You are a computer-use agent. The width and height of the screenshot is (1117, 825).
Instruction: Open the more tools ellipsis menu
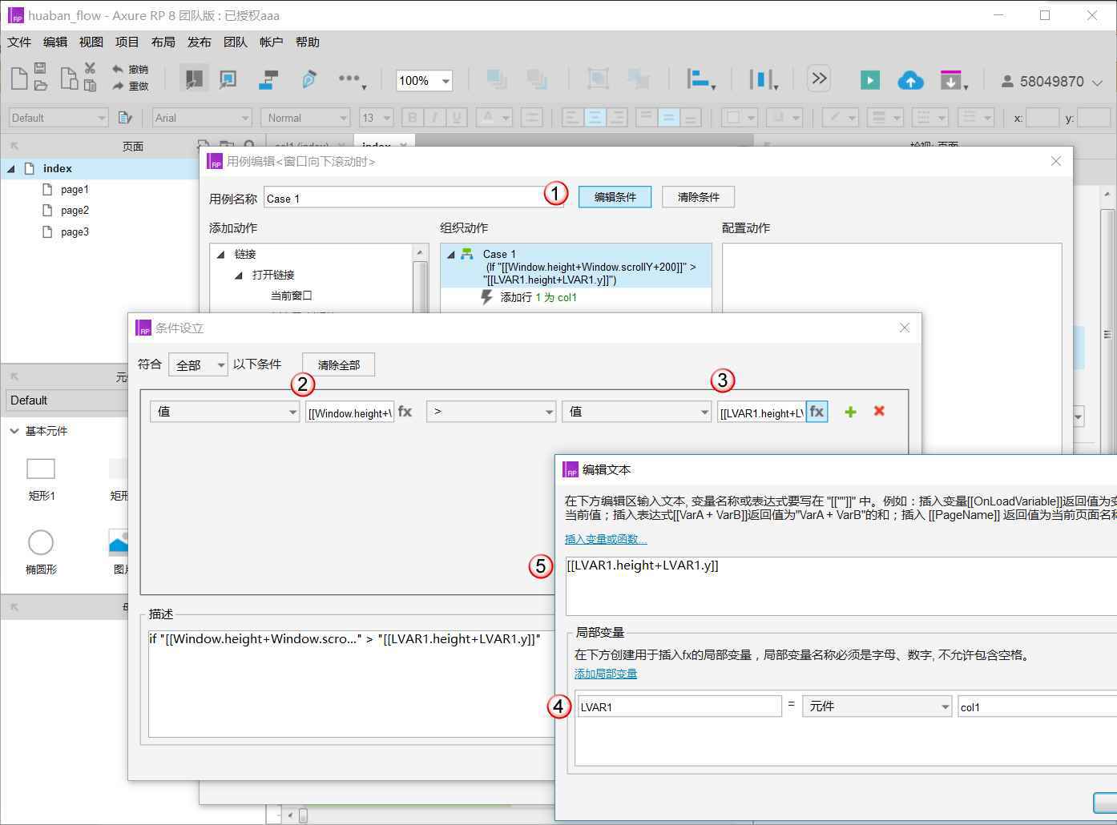[x=352, y=79]
